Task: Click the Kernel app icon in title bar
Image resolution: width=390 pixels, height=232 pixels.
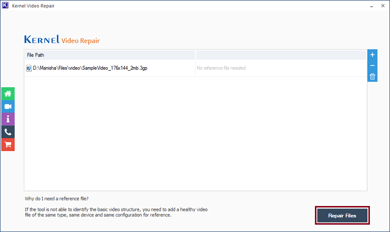Action: (x=6, y=5)
